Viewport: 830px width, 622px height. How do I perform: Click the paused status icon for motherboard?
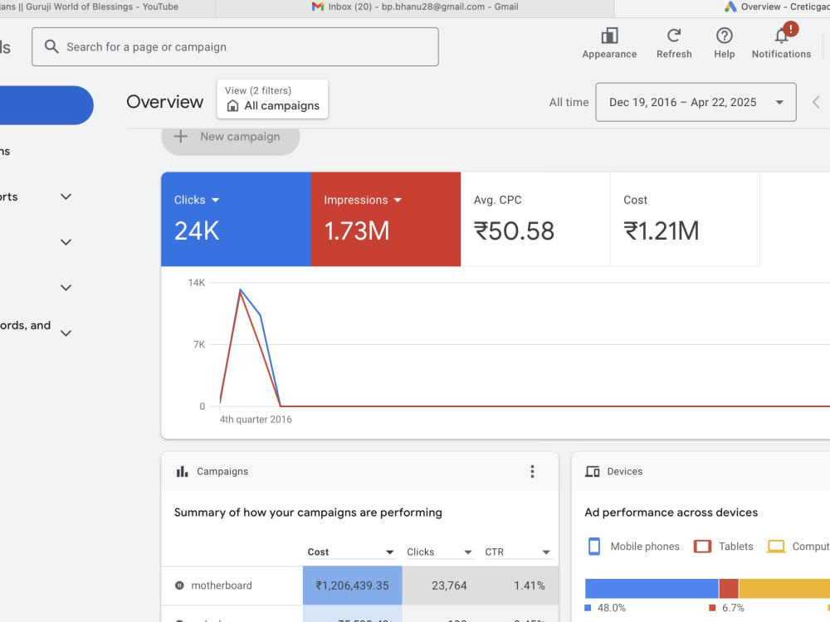click(179, 586)
